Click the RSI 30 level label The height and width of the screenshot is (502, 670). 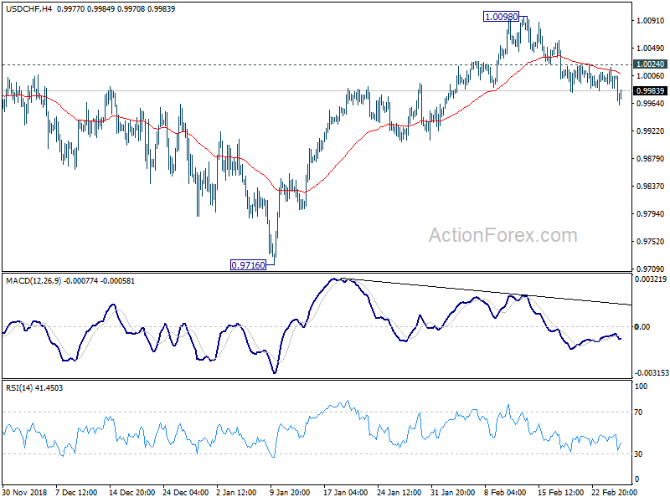pos(638,453)
